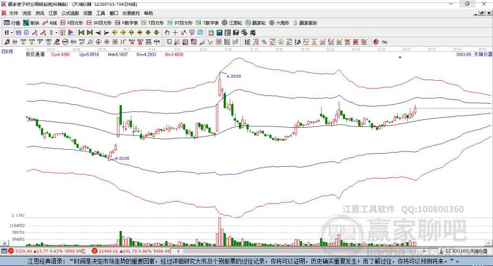Click the scroll right arrow on horizontal scrollbar
Viewport: 493px width, 266px height.
click(x=424, y=251)
